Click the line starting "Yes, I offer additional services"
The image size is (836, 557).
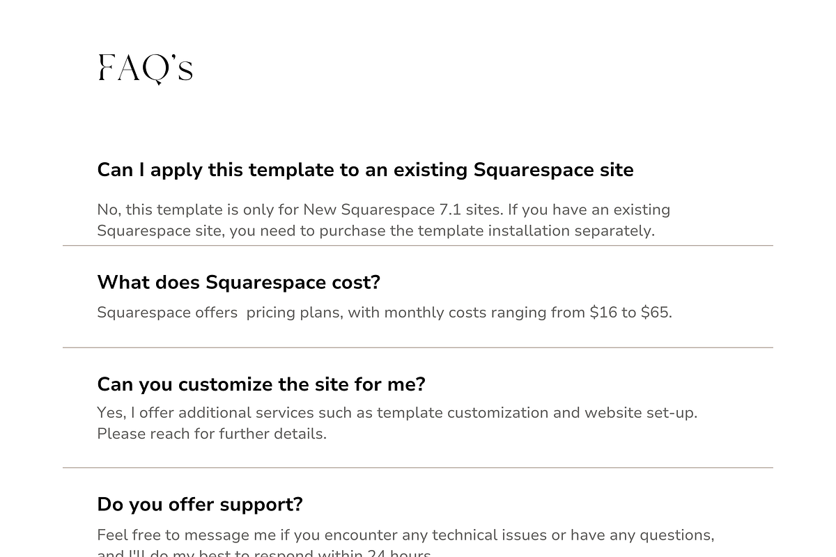(x=396, y=413)
